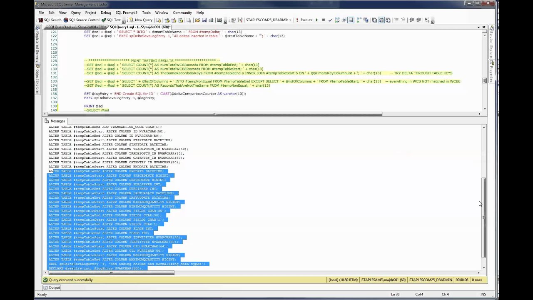Click '0 rows' status bar entry
Screen dimensions: 533x300
476,280
